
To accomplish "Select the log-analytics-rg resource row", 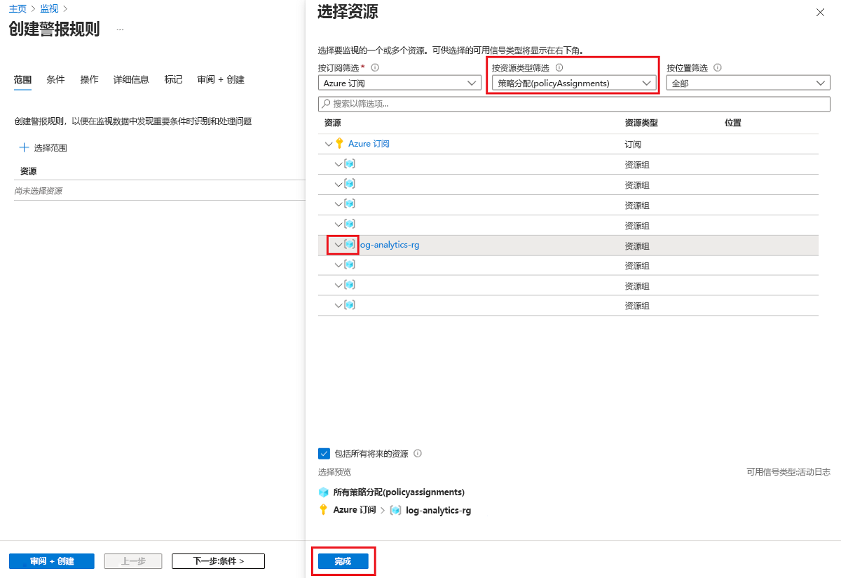I will 568,245.
